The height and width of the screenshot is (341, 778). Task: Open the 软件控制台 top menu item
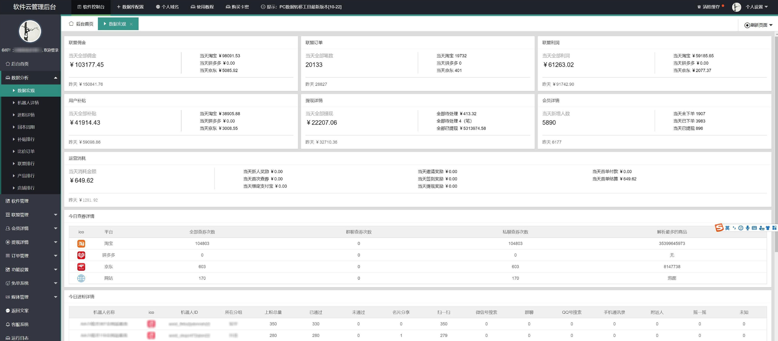click(x=91, y=7)
